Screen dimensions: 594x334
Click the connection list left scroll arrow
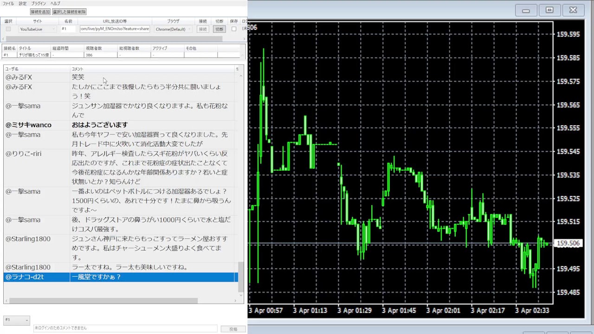[x=3, y=39]
